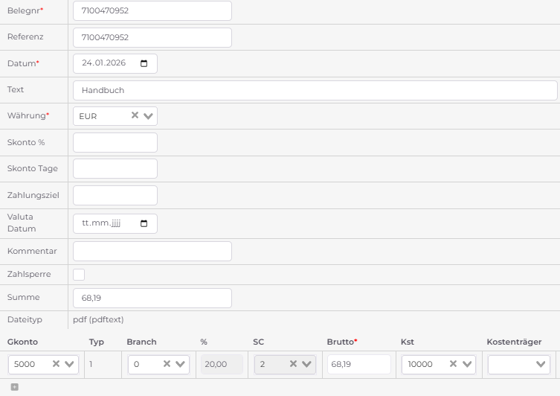Add a new line with plus icon

[x=14, y=386]
